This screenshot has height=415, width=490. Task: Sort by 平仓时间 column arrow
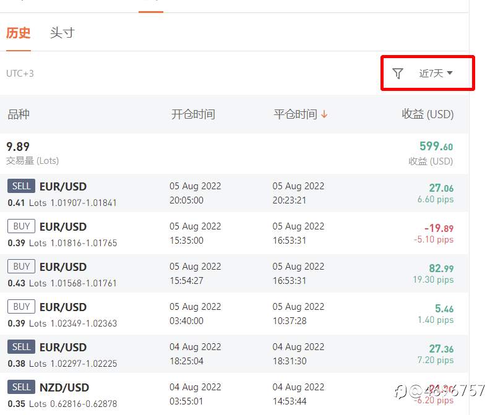(324, 114)
